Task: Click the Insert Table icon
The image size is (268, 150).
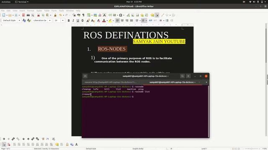Action: [89, 15]
